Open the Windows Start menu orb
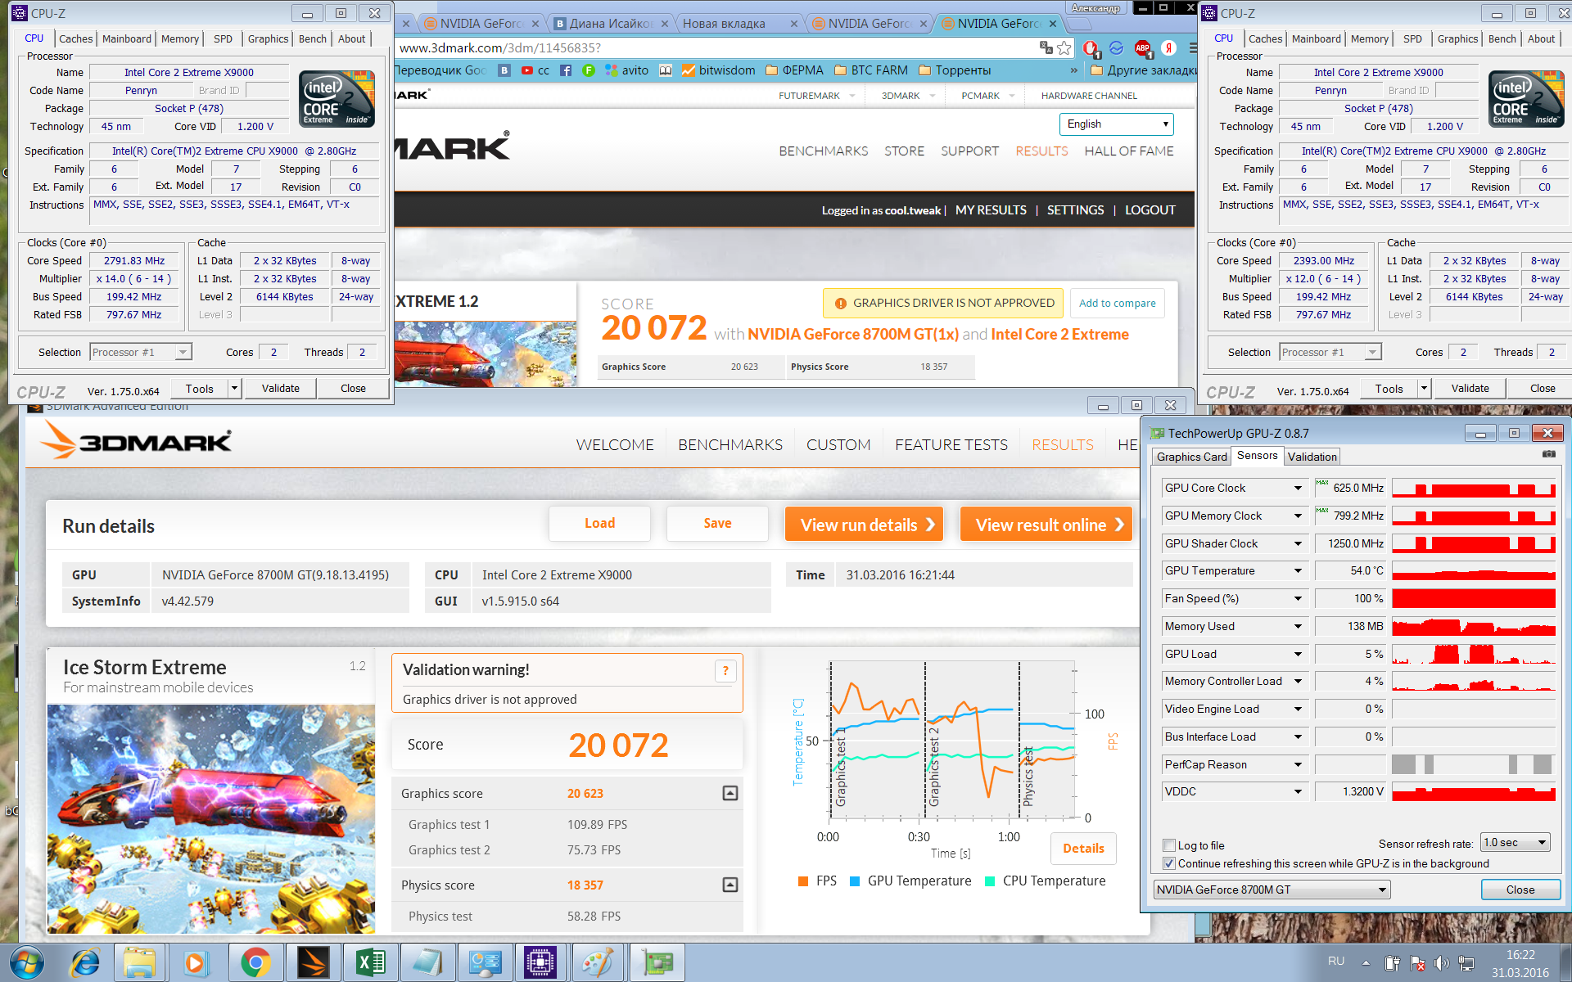Viewport: 1572px width, 982px height. click(26, 962)
